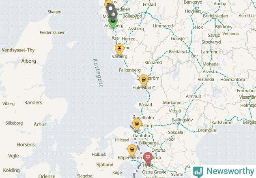Click the Skagen label
This screenshot has height=178, width=256.
click(54, 12)
